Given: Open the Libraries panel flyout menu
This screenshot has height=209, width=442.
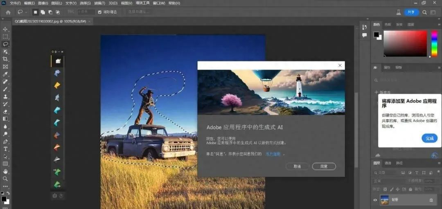Looking at the screenshot, I should (439, 67).
